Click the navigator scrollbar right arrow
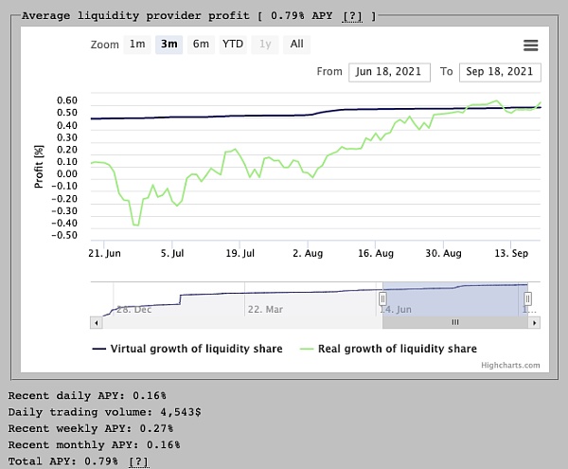The height and width of the screenshot is (469, 568). [x=536, y=322]
